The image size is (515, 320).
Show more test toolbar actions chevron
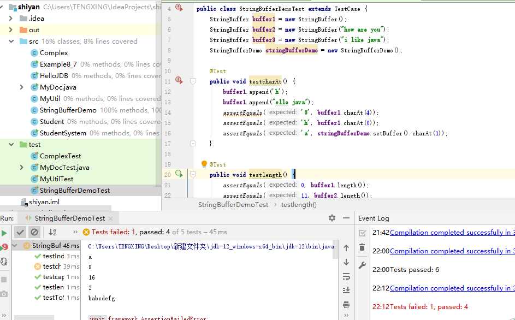click(x=75, y=232)
